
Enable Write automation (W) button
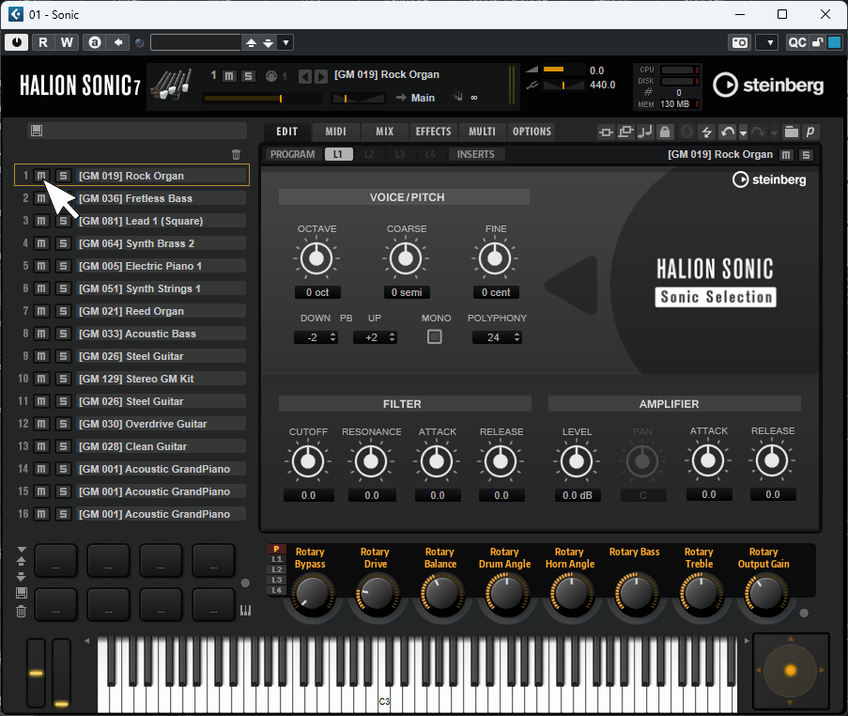67,42
